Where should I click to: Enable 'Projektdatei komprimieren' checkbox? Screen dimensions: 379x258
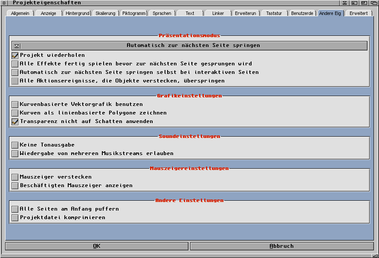tap(15, 218)
